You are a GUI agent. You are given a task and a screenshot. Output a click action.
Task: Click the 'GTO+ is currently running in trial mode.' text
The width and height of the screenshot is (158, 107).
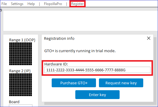click(80, 51)
